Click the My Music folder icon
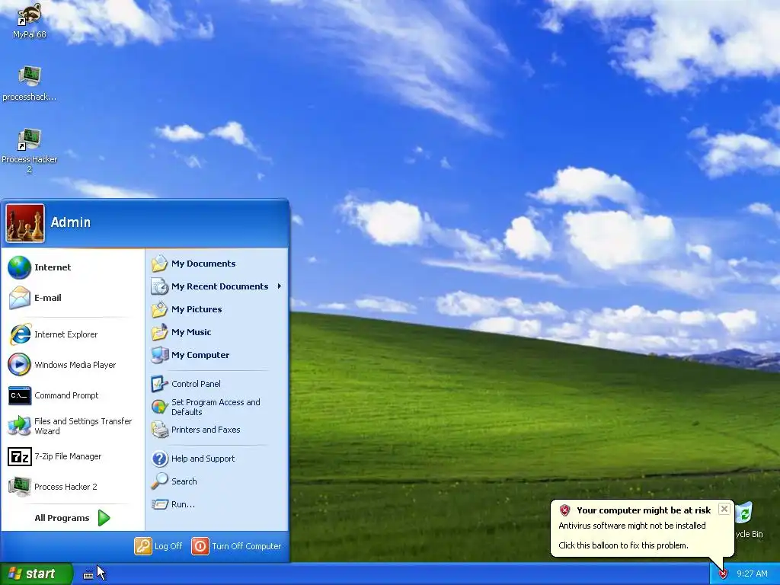The image size is (780, 585). coord(160,332)
